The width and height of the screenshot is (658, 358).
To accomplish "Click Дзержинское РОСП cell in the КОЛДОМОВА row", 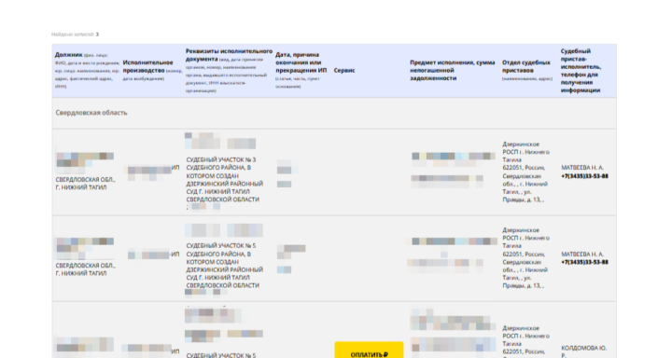I will click(525, 341).
